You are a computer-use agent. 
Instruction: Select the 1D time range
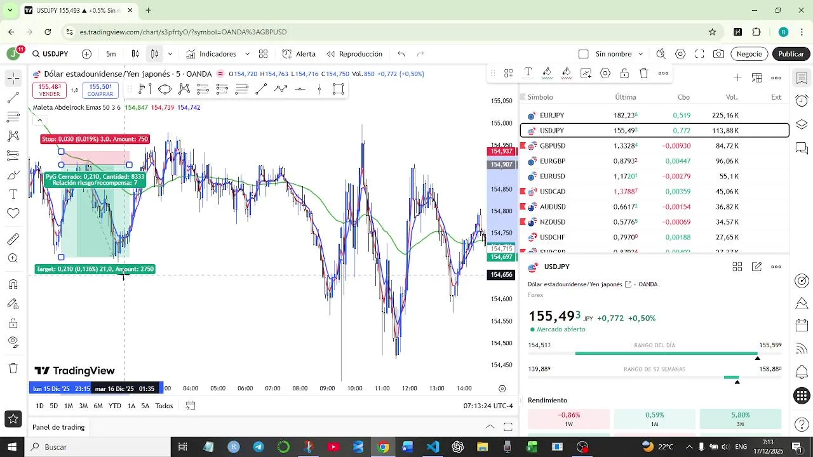tap(39, 406)
